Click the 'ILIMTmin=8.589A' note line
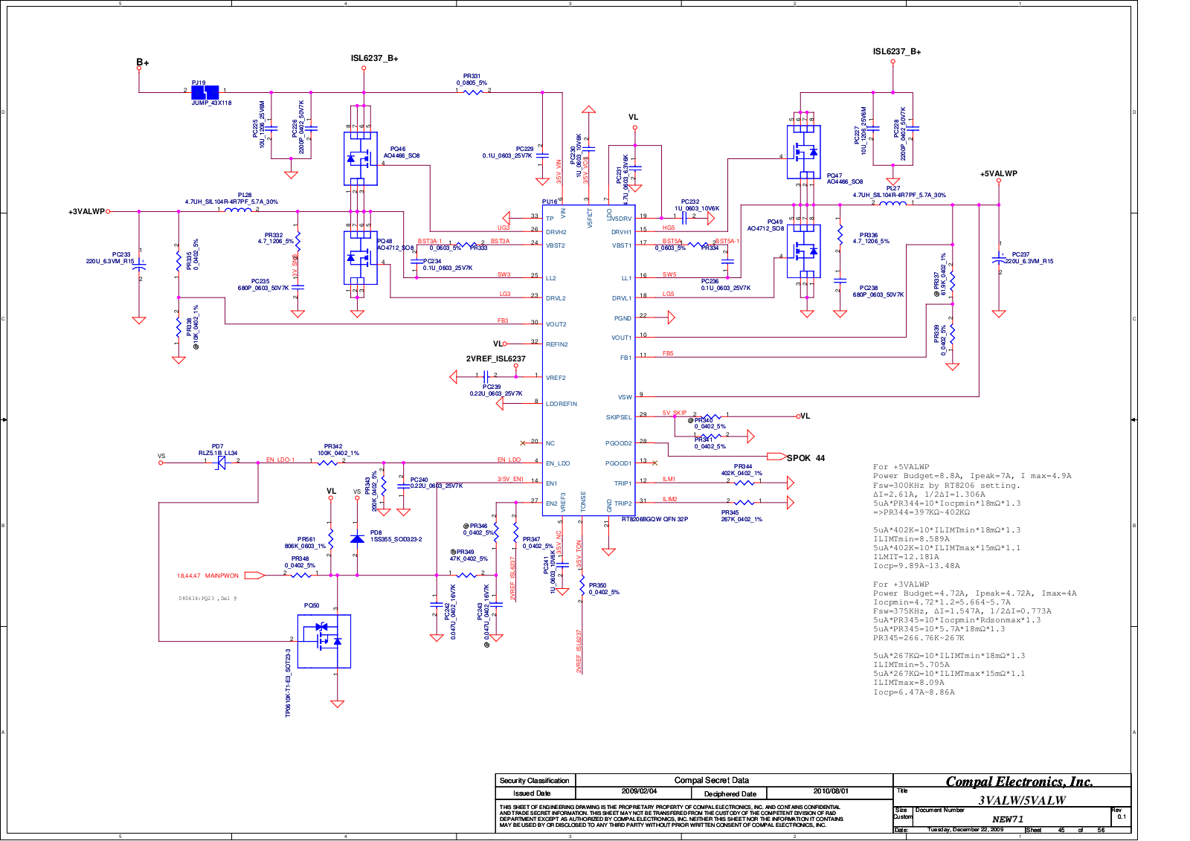Screen dimensions: 1190x841 [x=911, y=539]
